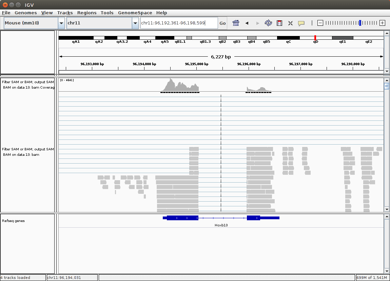
Task: Click the Hoxb13 gene label
Action: 221,225
